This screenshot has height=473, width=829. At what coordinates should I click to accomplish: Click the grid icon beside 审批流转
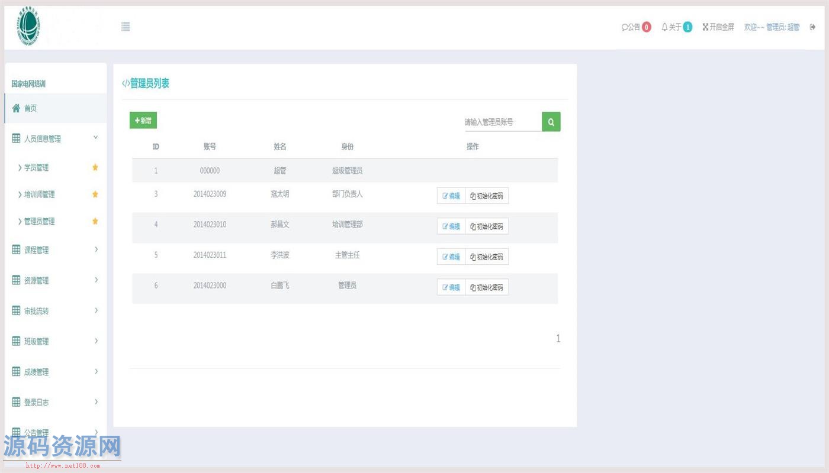(16, 310)
